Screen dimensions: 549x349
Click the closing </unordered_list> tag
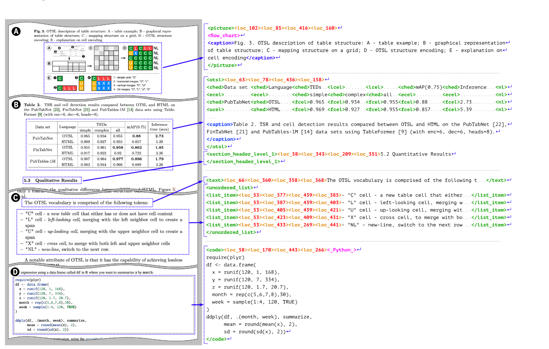pos(231,232)
